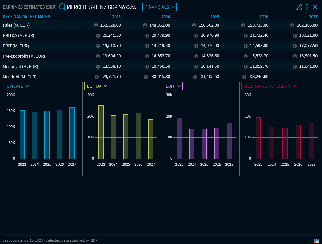The image size is (322, 244).
Task: Open the EBIT chart dropdown
Action: (x=173, y=86)
